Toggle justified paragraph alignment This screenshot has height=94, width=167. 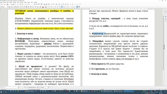(x=62, y=7)
